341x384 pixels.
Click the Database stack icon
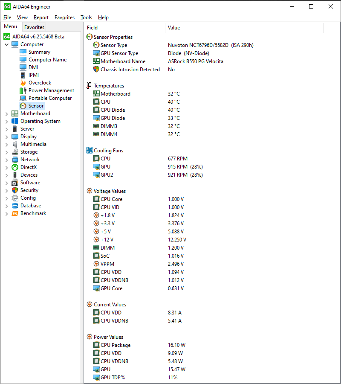click(x=15, y=206)
